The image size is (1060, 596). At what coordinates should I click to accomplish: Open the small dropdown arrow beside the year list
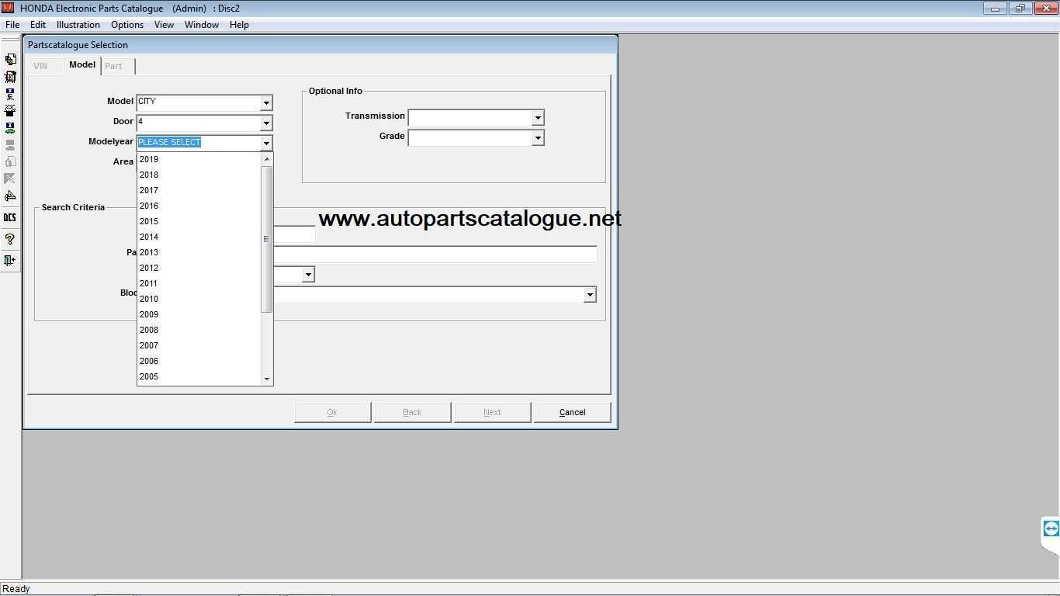pos(308,275)
